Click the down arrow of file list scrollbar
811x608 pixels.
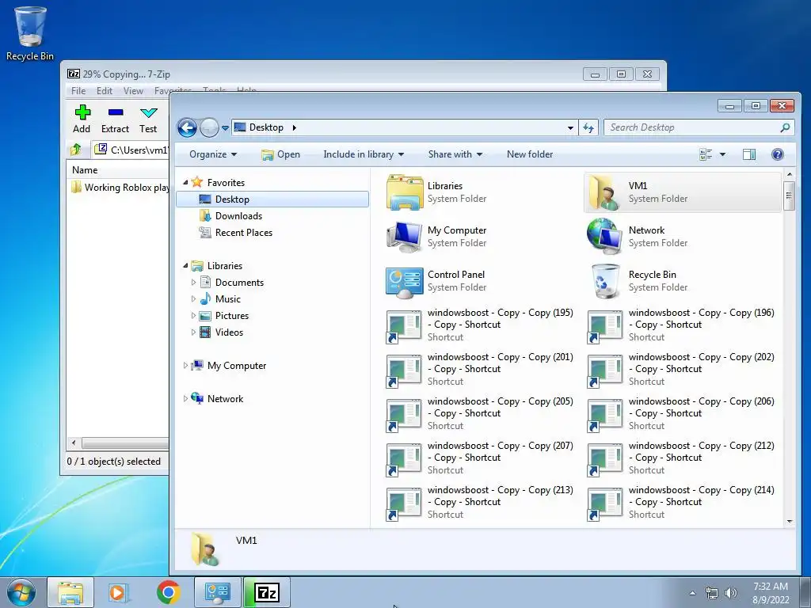point(790,522)
